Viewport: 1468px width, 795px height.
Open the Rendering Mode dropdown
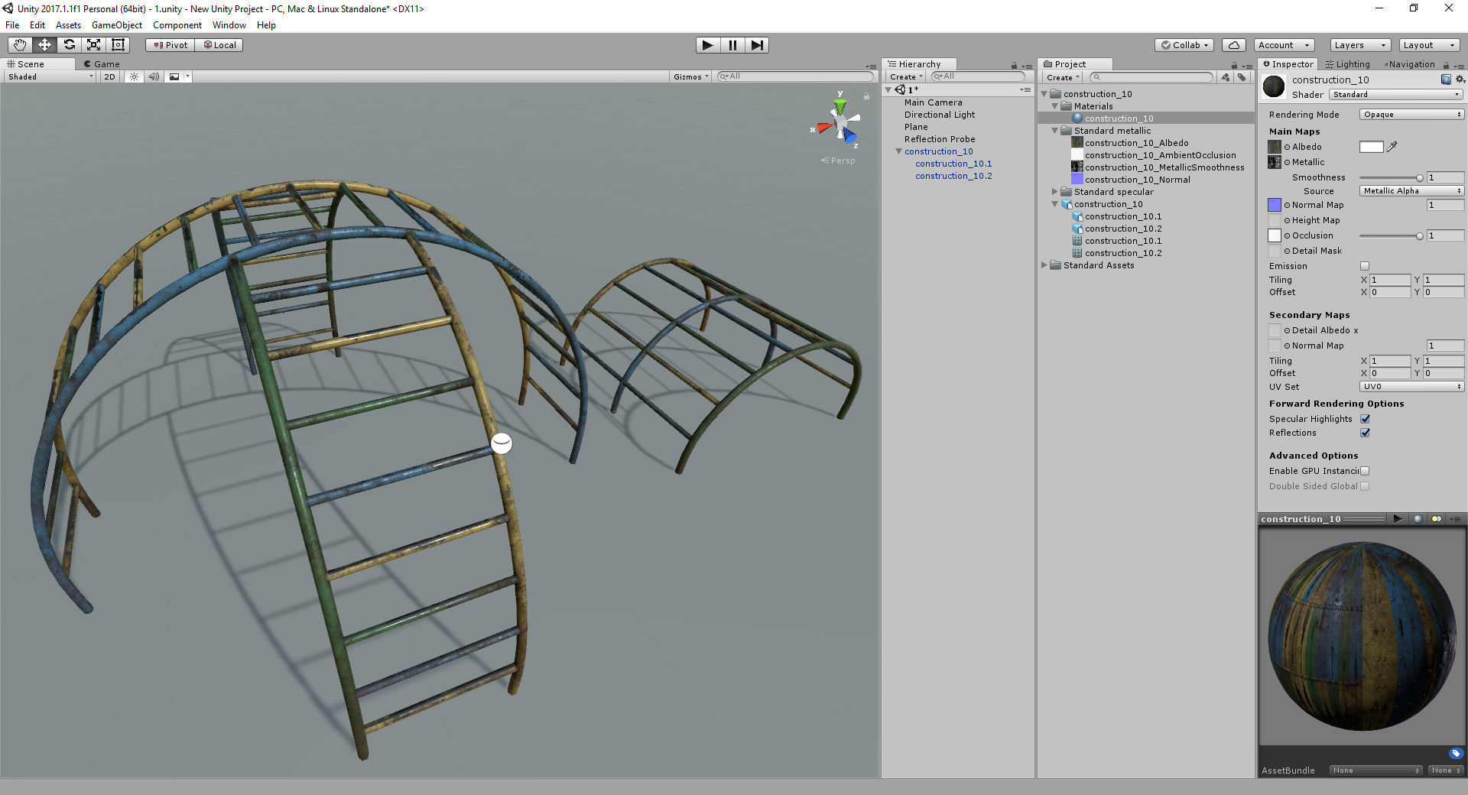pyautogui.click(x=1411, y=115)
